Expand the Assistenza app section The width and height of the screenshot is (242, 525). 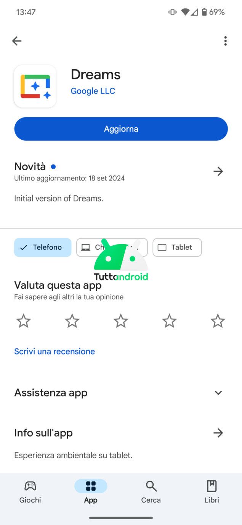point(218,393)
